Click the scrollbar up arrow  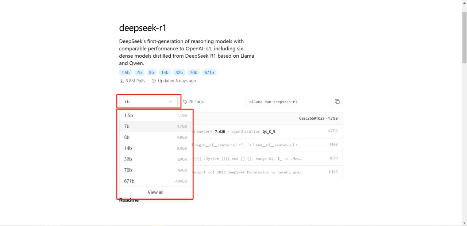coord(464,3)
